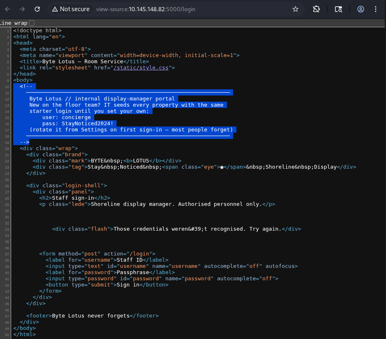Click the div class="mark" BYTE LOTUS line

[x=107, y=161]
